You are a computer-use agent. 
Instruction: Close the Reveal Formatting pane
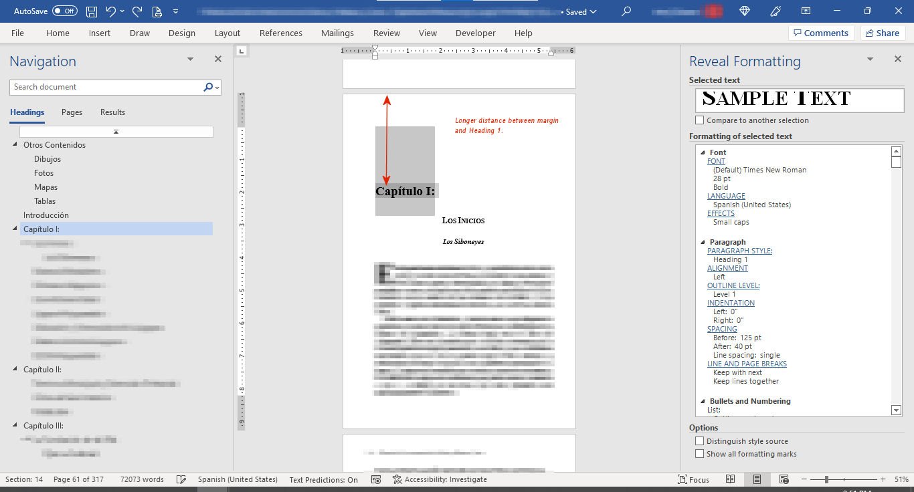pos(898,59)
